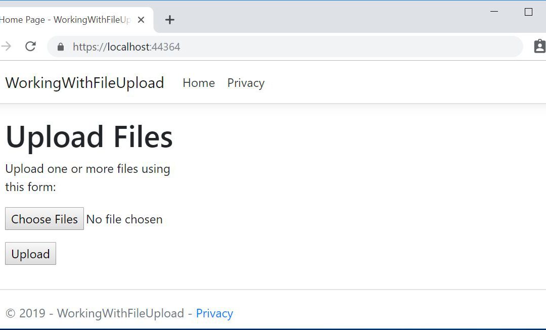The image size is (546, 330).
Task: Click the Upload Files heading
Action: coord(89,137)
